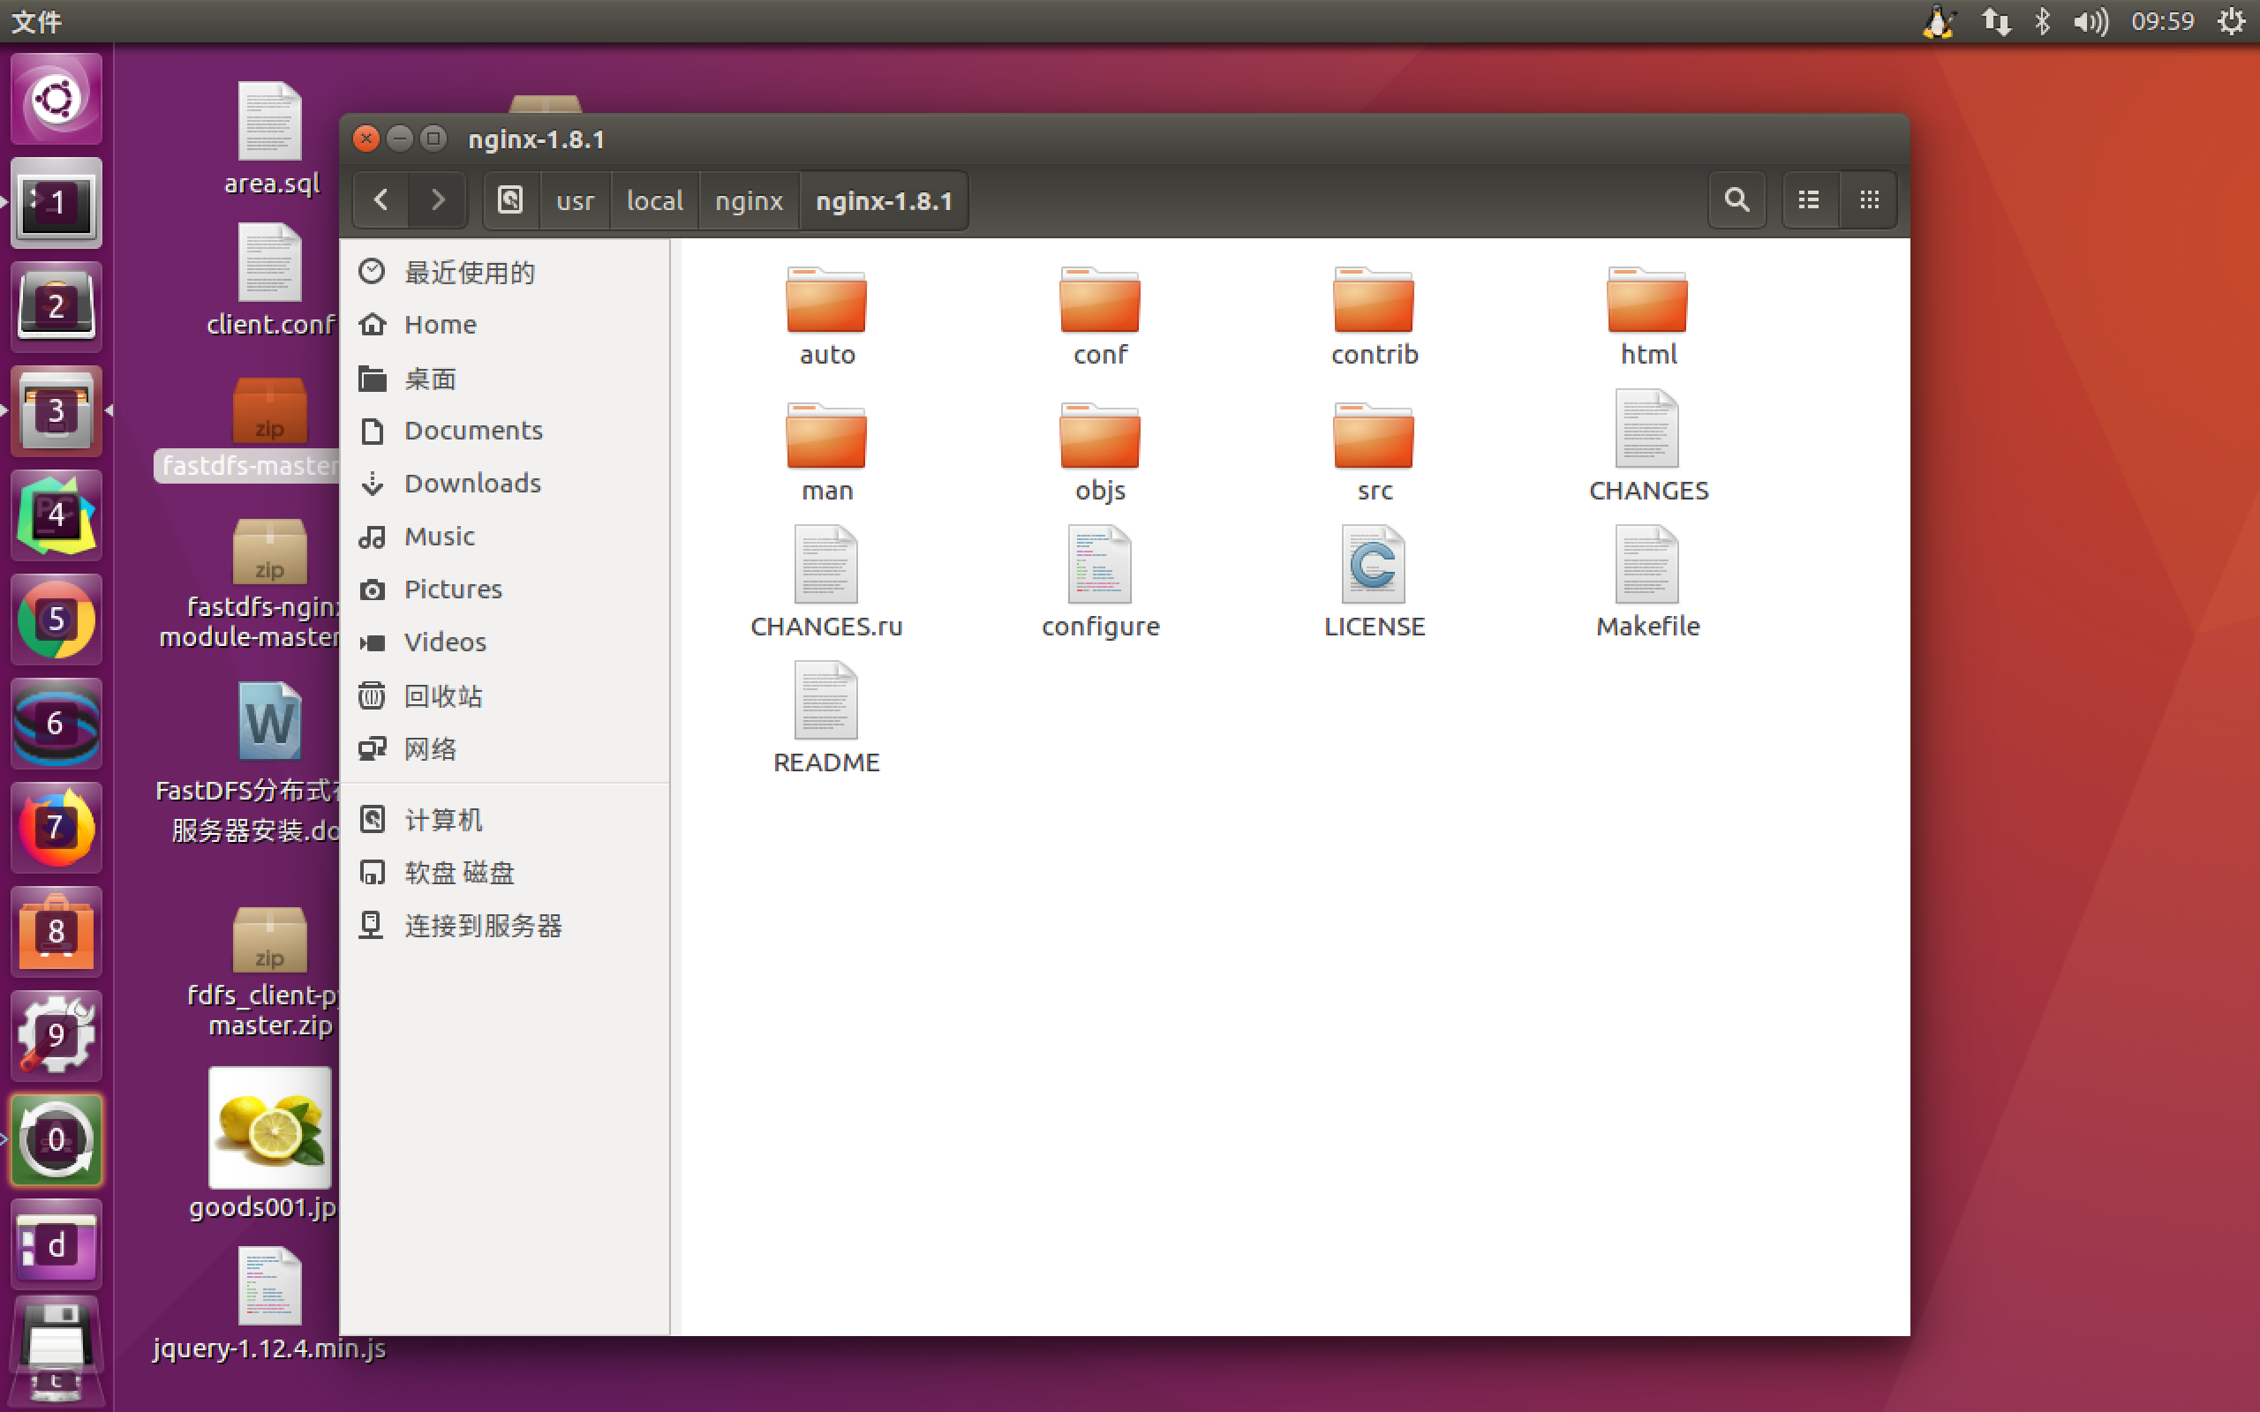2260x1412 pixels.
Task: Open Ubuntu Dash launcher icon
Action: point(56,98)
